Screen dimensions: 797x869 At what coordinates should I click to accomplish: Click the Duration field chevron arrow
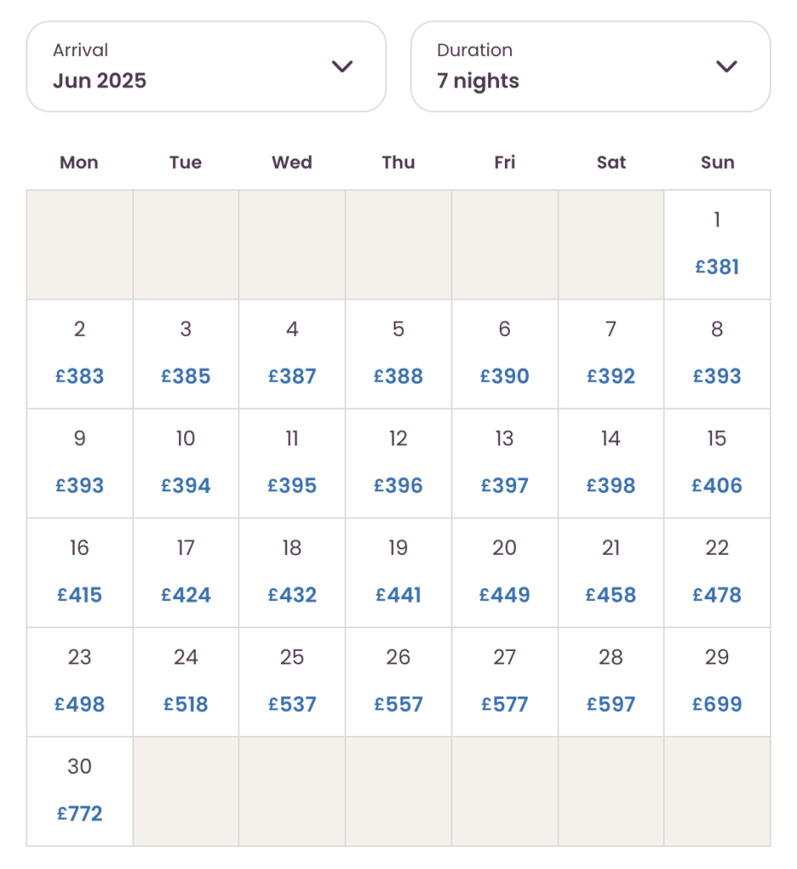click(x=726, y=66)
